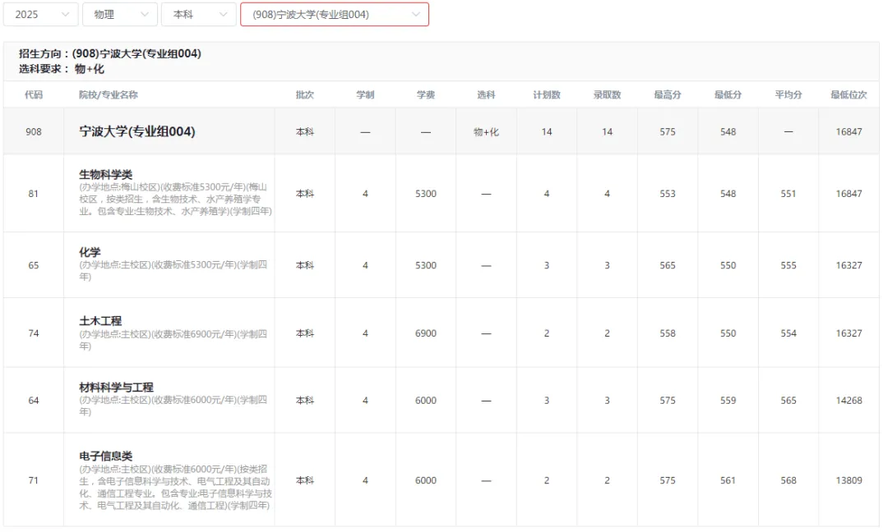Image resolution: width=888 pixels, height=532 pixels.
Task: Click code 74 for 土木工程
Action: point(34,333)
